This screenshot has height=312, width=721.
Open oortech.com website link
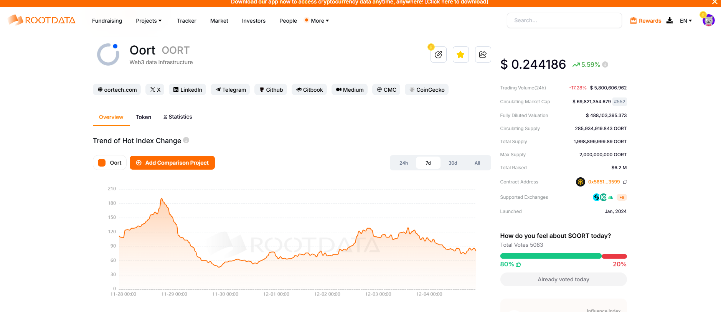[x=117, y=89]
